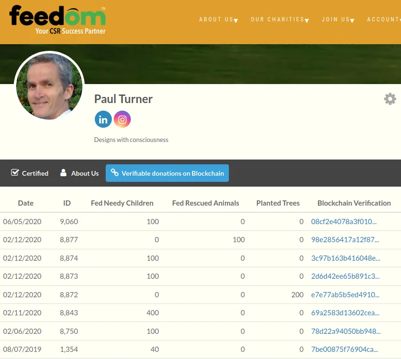Expand the About Us dropdown menu

coord(219,19)
